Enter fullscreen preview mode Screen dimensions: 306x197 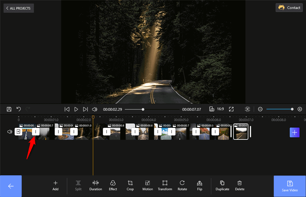tap(231, 109)
